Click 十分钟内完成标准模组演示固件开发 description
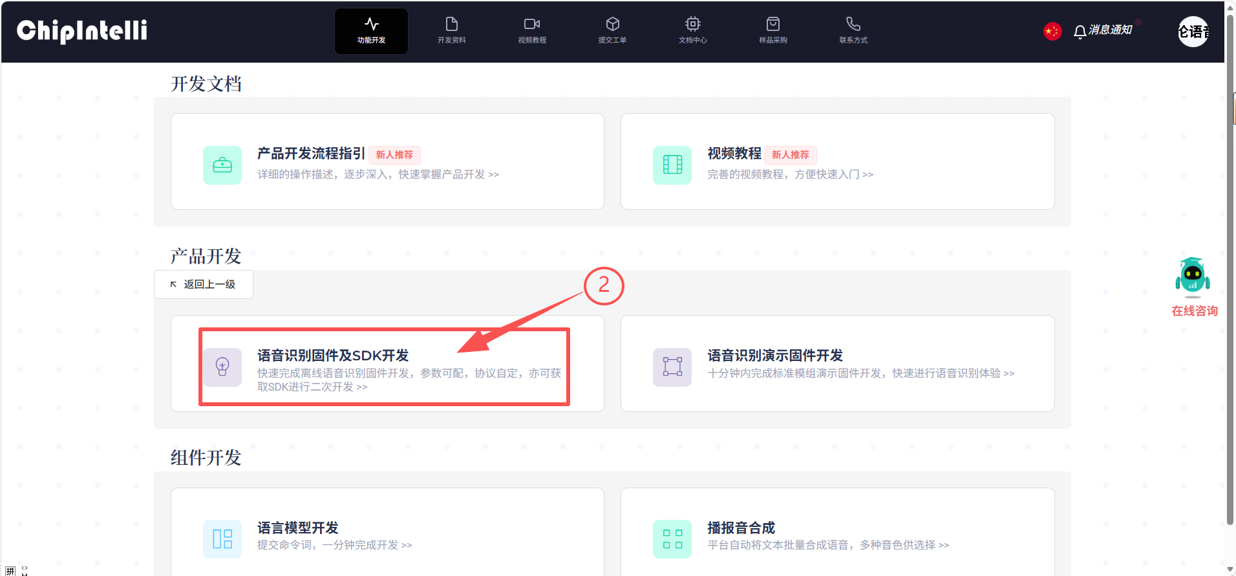Image resolution: width=1236 pixels, height=576 pixels. 861,373
